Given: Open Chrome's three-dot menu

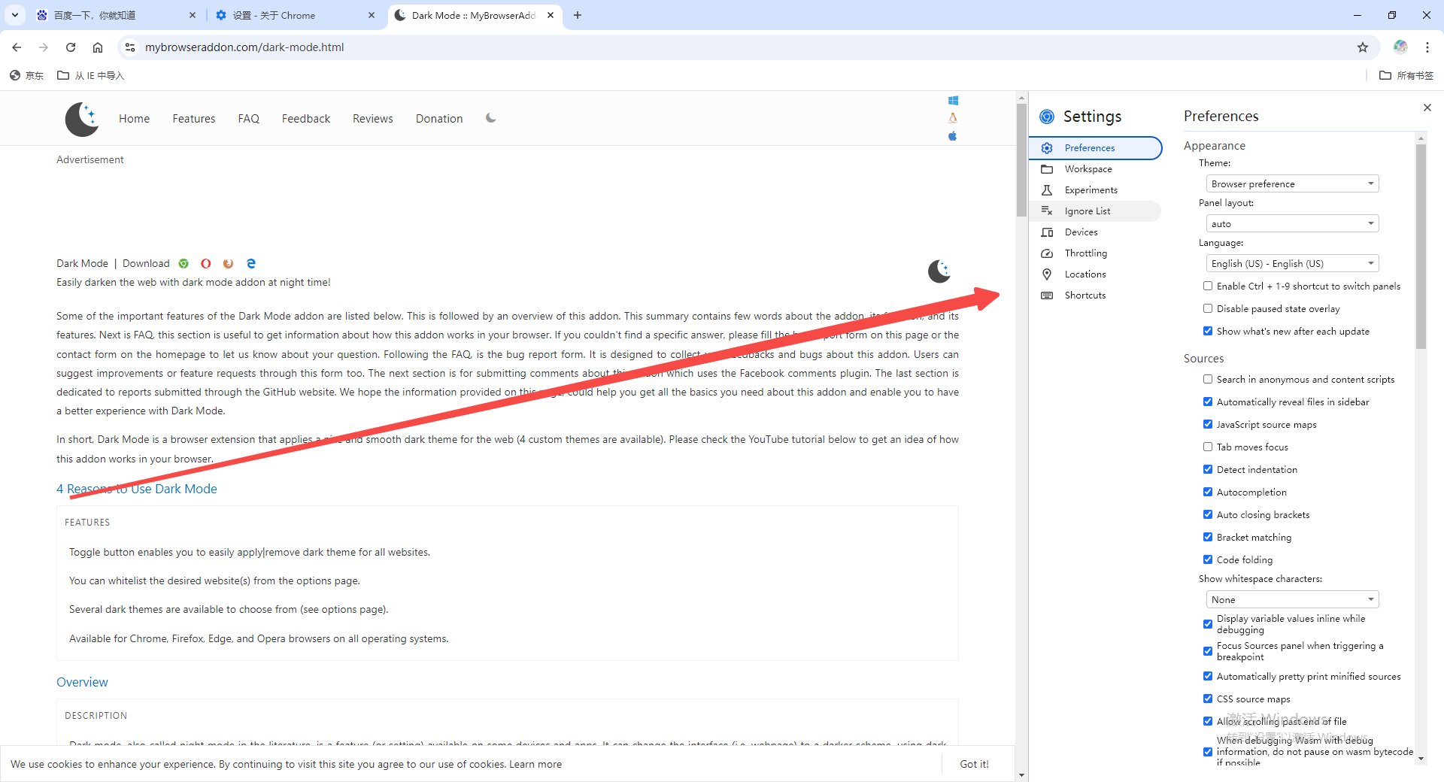Looking at the screenshot, I should click(x=1427, y=47).
